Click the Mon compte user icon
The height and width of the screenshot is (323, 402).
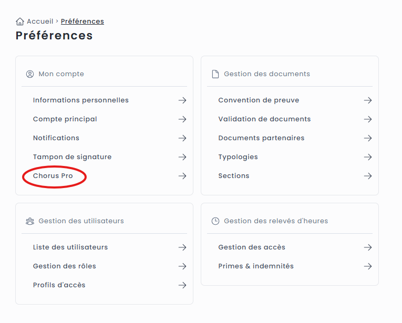click(30, 74)
